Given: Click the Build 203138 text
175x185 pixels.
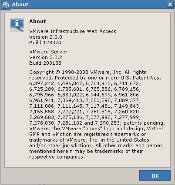Looking at the screenshot, I should click(45, 63).
